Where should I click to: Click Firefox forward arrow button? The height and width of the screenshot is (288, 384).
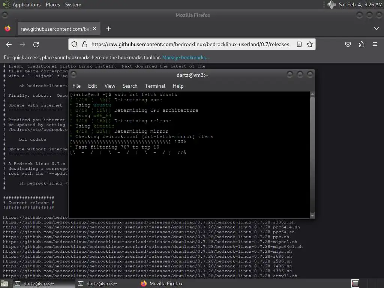[22, 44]
